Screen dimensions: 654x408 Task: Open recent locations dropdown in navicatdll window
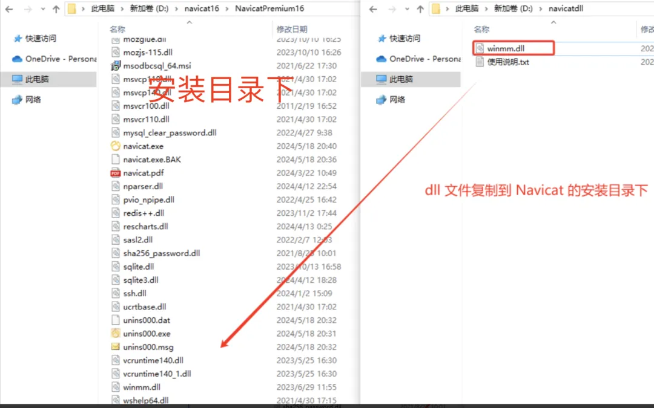407,8
